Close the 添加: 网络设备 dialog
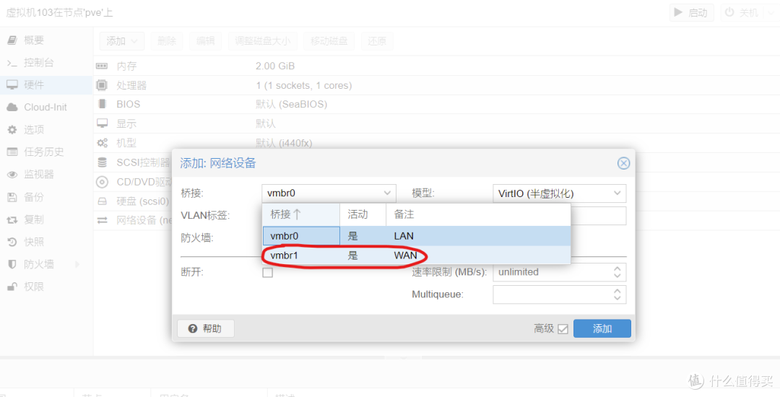Screen dimensions: 780x397 623,163
